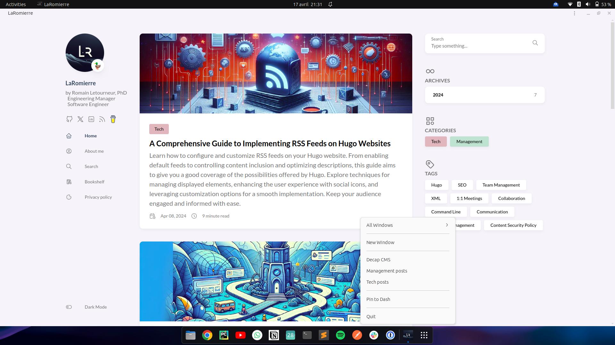The width and height of the screenshot is (615, 345).
Task: Show the applications grid in the dock
Action: click(424, 335)
